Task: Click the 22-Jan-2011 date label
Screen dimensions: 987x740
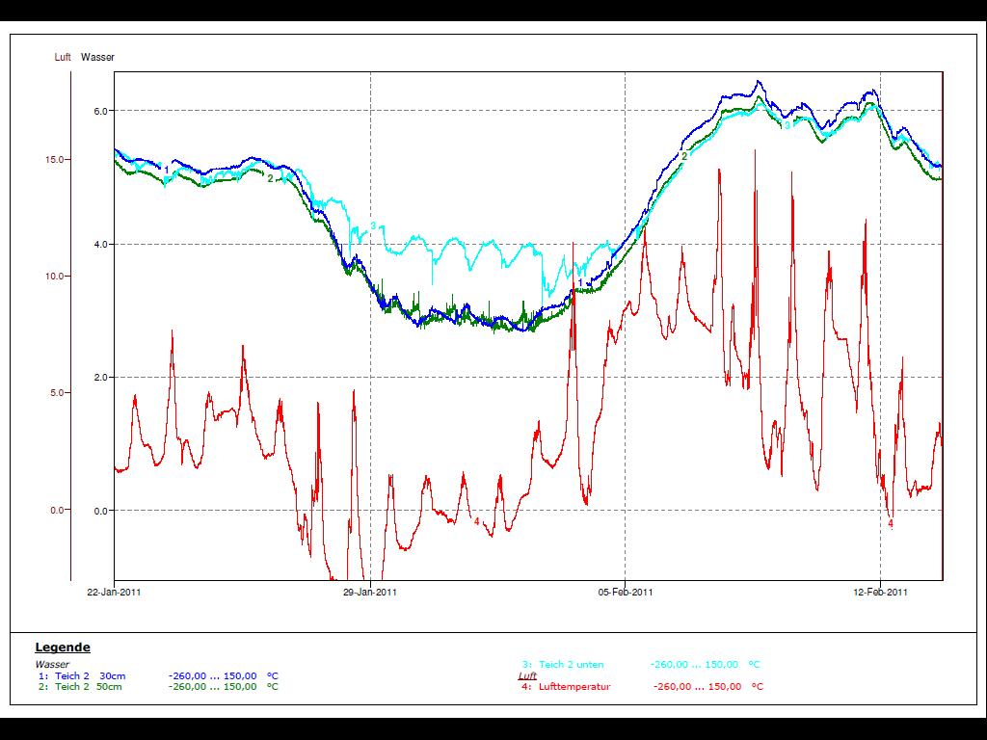Action: [115, 593]
